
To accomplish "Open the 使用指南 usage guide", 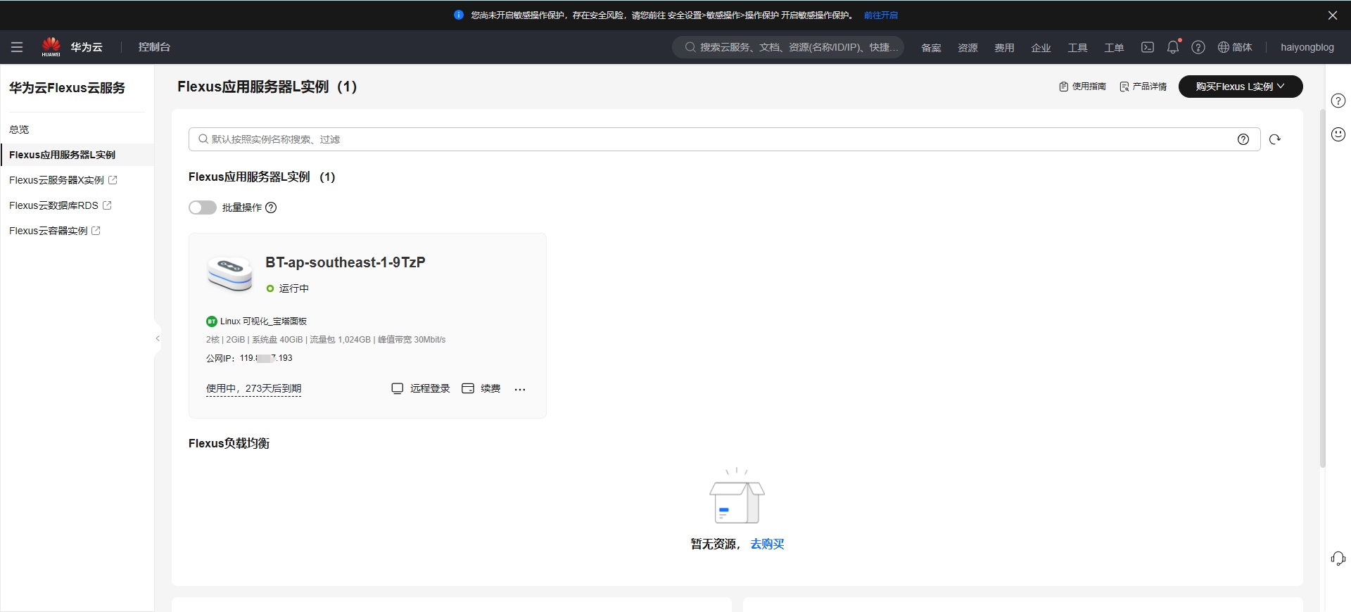I will [1082, 87].
